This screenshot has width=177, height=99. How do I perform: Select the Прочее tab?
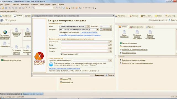tap(149, 27)
